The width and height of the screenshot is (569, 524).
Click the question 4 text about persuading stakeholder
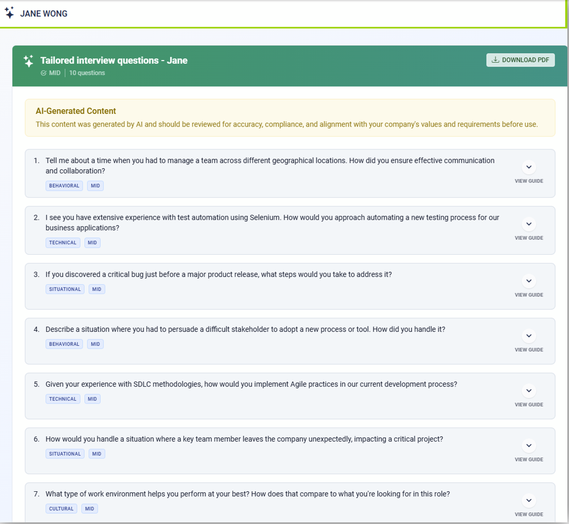pyautogui.click(x=245, y=330)
